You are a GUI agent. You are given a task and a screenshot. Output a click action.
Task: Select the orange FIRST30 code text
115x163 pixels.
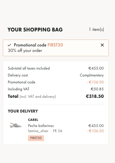pos(55,45)
